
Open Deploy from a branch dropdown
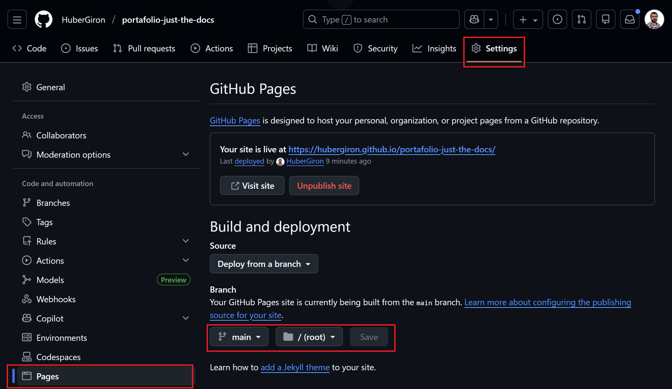pos(264,264)
